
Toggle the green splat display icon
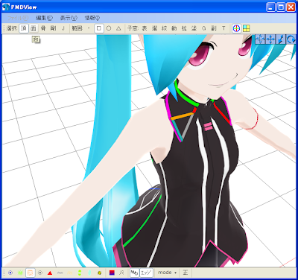(x=20, y=273)
